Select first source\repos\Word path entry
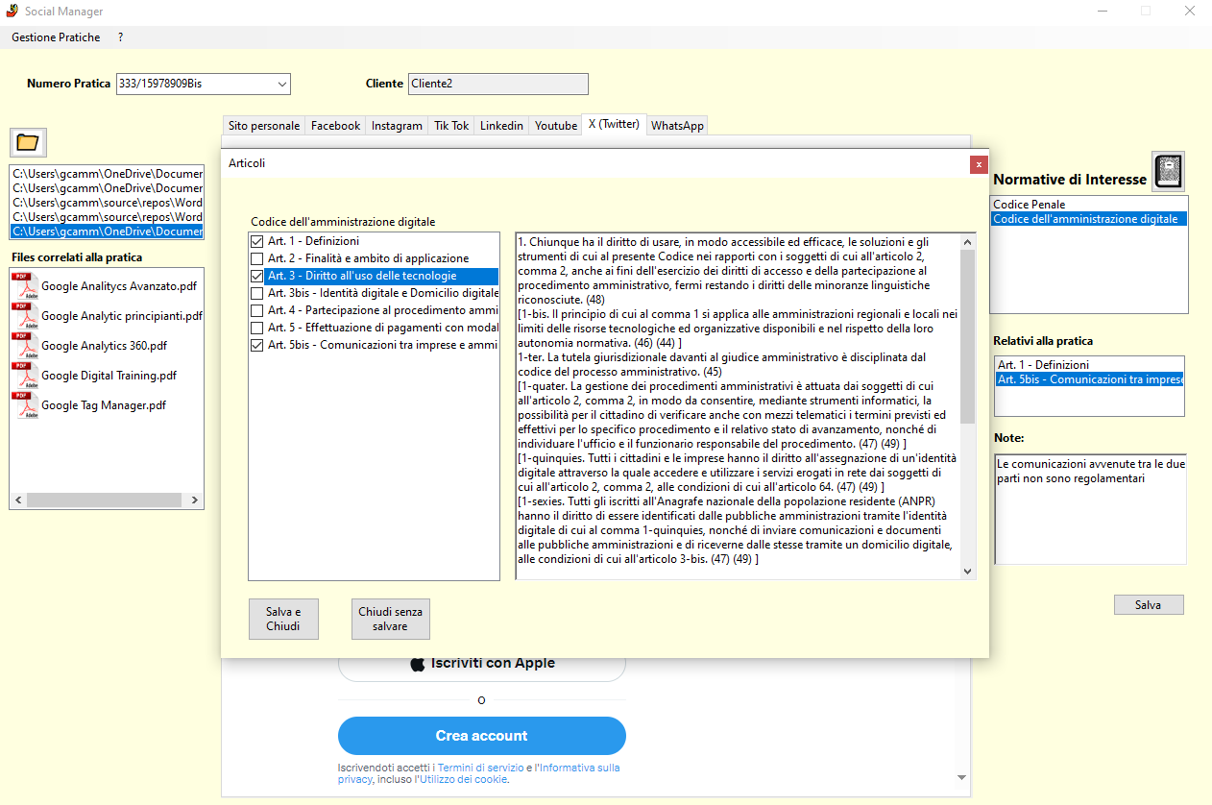The width and height of the screenshot is (1212, 805). [107, 203]
